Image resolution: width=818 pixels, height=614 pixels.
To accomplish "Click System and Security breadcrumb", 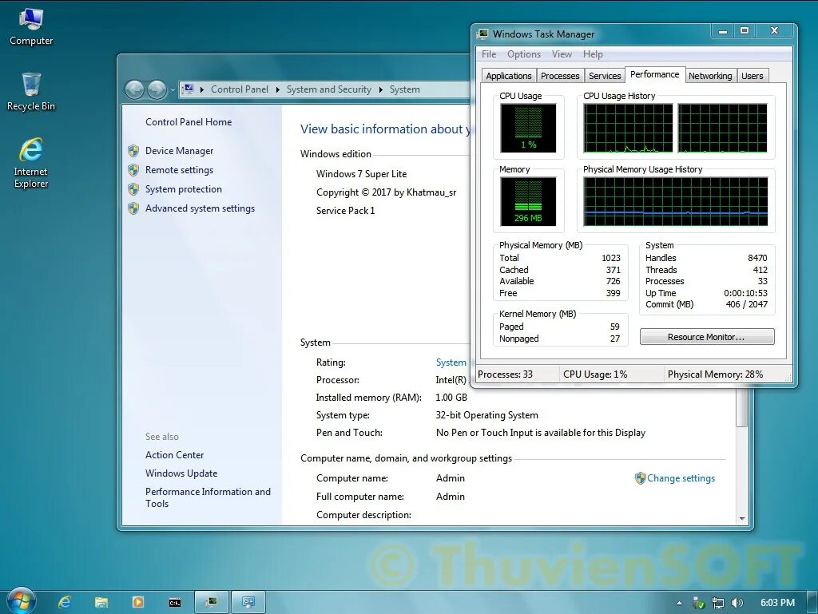I will (x=328, y=89).
